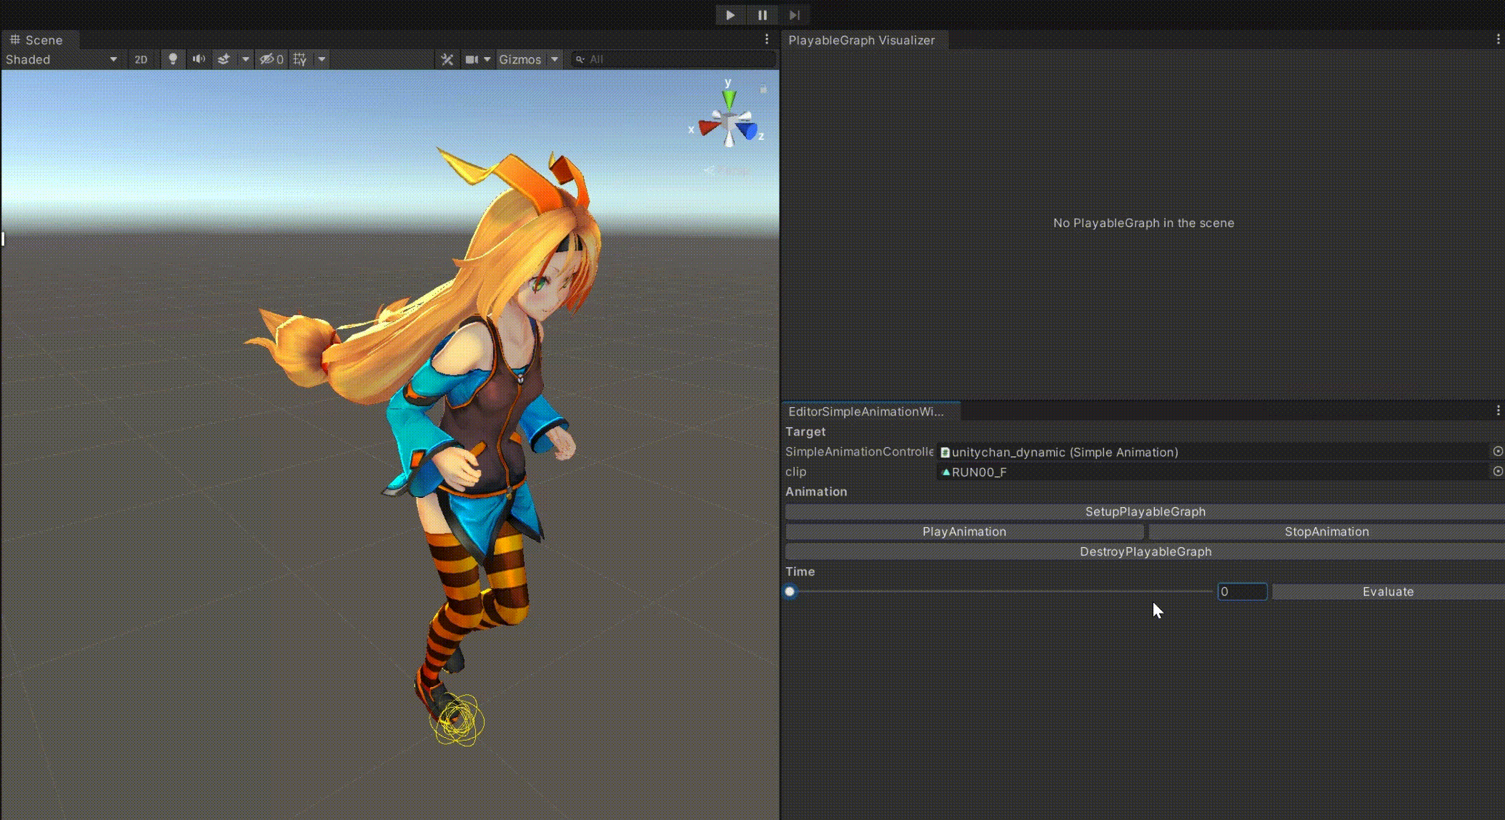Toggle Gizmos in the Scene view

pyautogui.click(x=520, y=59)
